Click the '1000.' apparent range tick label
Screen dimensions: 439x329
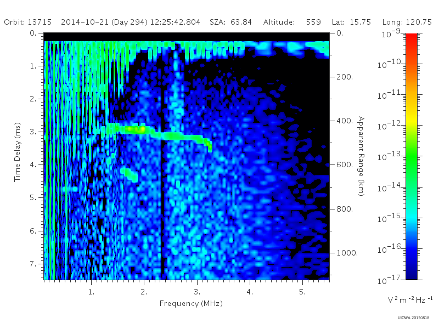347,253
